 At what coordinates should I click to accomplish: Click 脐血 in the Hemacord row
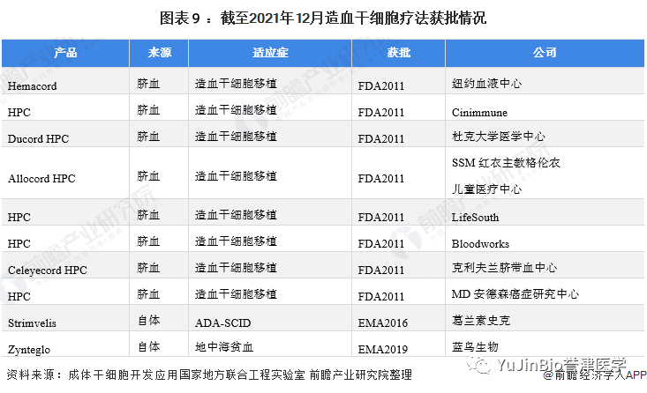148,84
